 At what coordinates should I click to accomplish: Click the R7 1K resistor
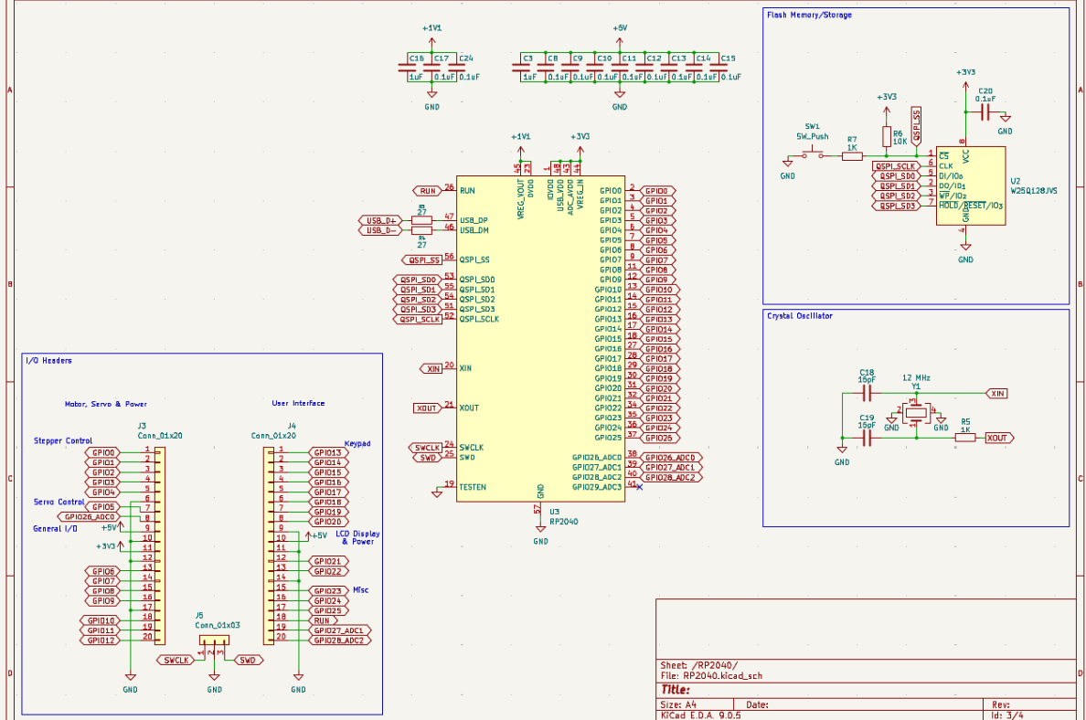[852, 156]
